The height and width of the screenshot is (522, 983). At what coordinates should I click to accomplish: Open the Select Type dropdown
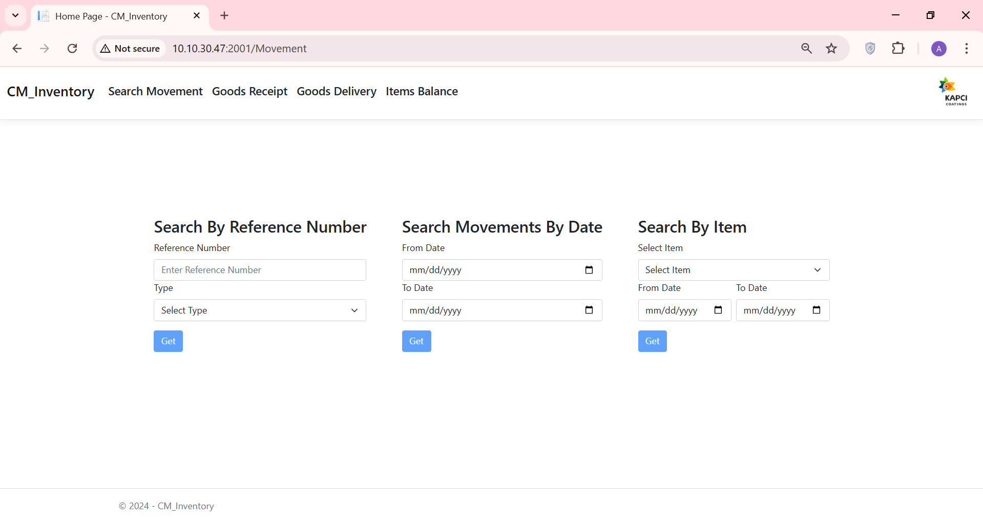pyautogui.click(x=260, y=310)
